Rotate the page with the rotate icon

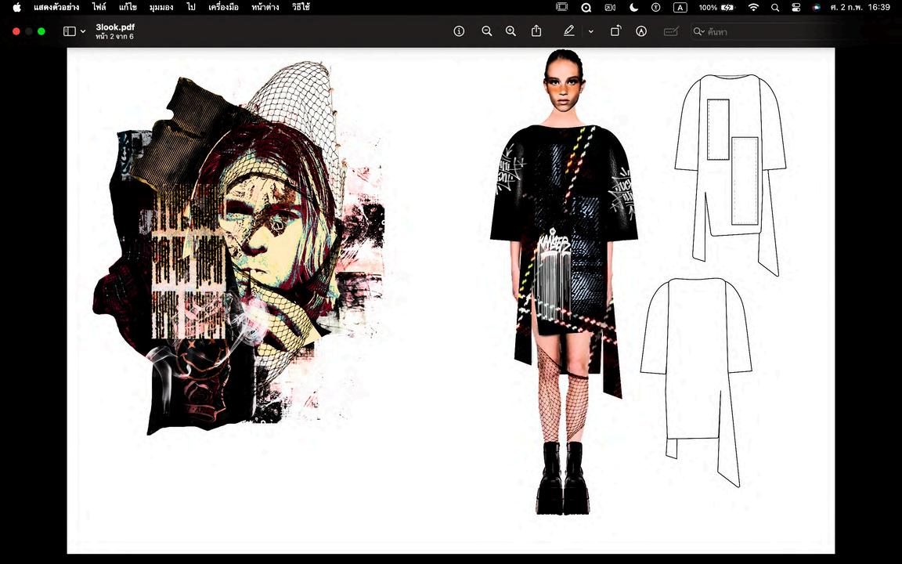(x=615, y=31)
